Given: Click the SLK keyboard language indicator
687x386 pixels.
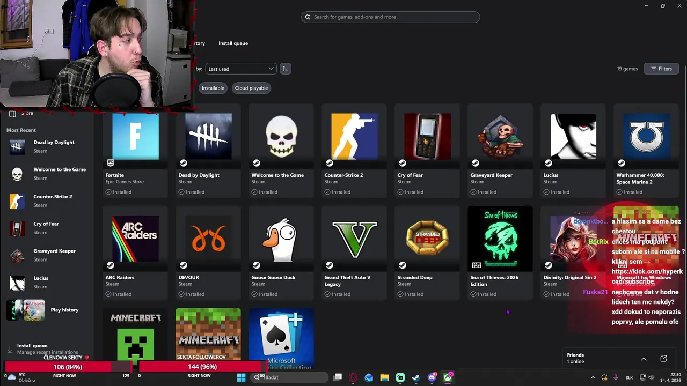Looking at the screenshot, I should 630,377.
